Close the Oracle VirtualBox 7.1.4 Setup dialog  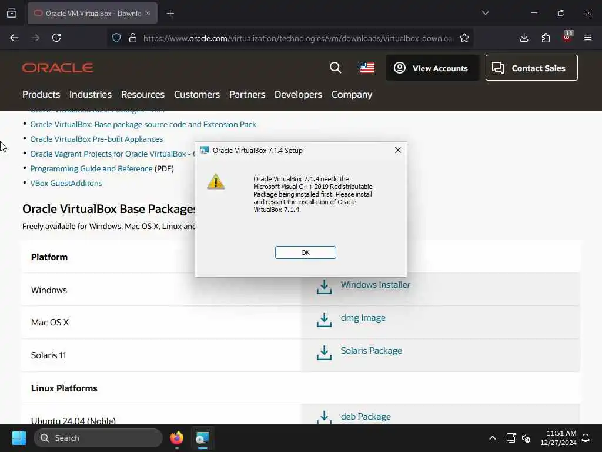(398, 150)
